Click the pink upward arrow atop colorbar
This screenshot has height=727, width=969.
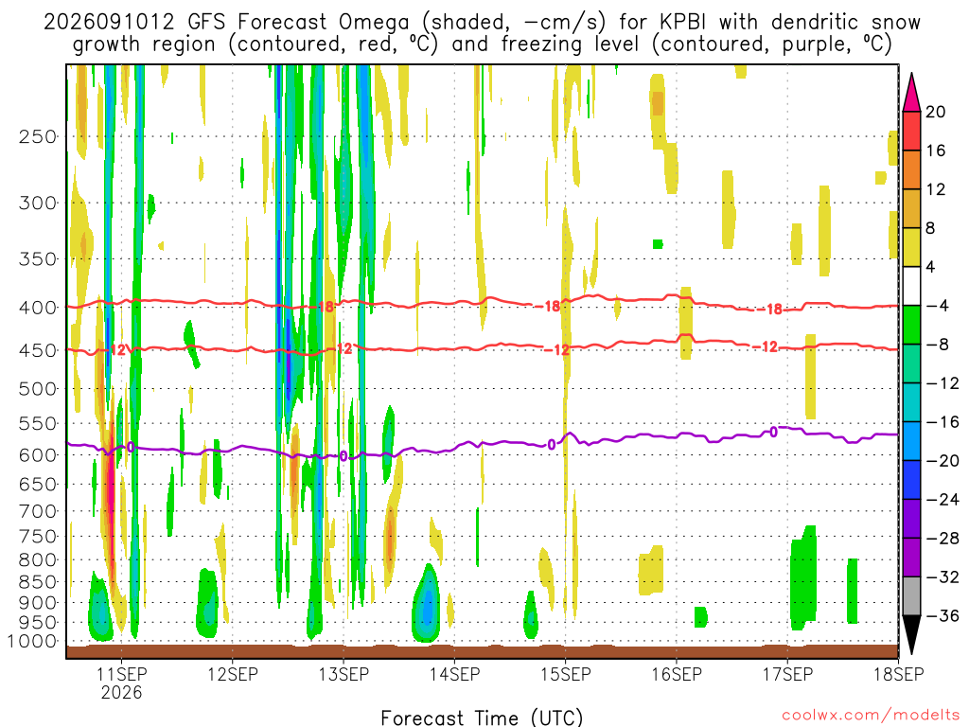911,93
